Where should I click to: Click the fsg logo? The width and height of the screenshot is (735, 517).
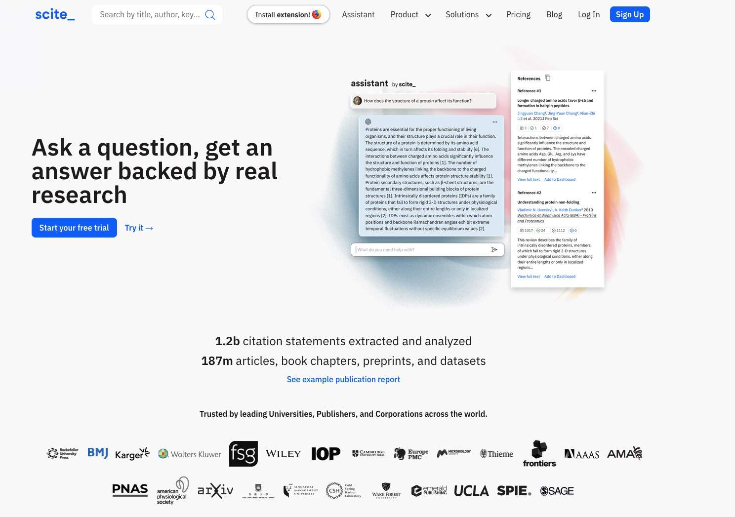(x=244, y=454)
